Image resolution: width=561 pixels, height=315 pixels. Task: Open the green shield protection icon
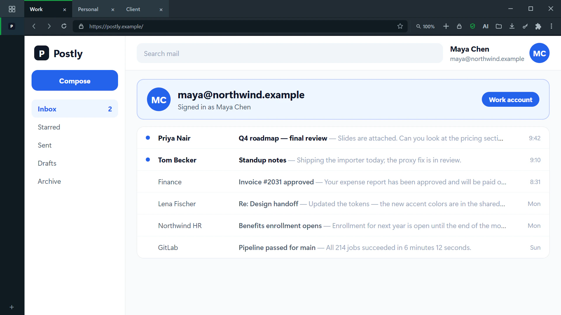pos(472,26)
